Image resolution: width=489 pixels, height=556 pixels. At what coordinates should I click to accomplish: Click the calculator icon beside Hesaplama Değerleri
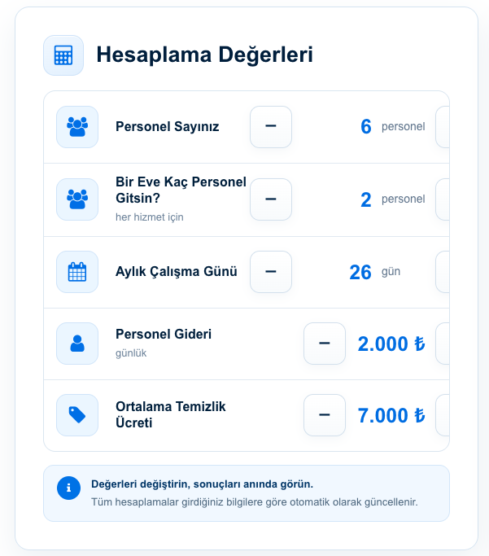[x=63, y=55]
